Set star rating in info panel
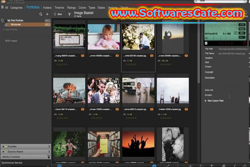The height and width of the screenshot is (167, 250). pyautogui.click(x=226, y=43)
